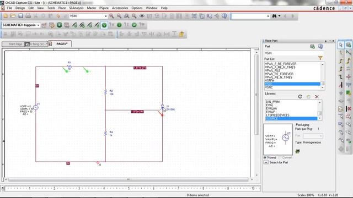The image size is (353, 198).
Task: Click Part List scroll-down arrow
Action: click(323, 87)
